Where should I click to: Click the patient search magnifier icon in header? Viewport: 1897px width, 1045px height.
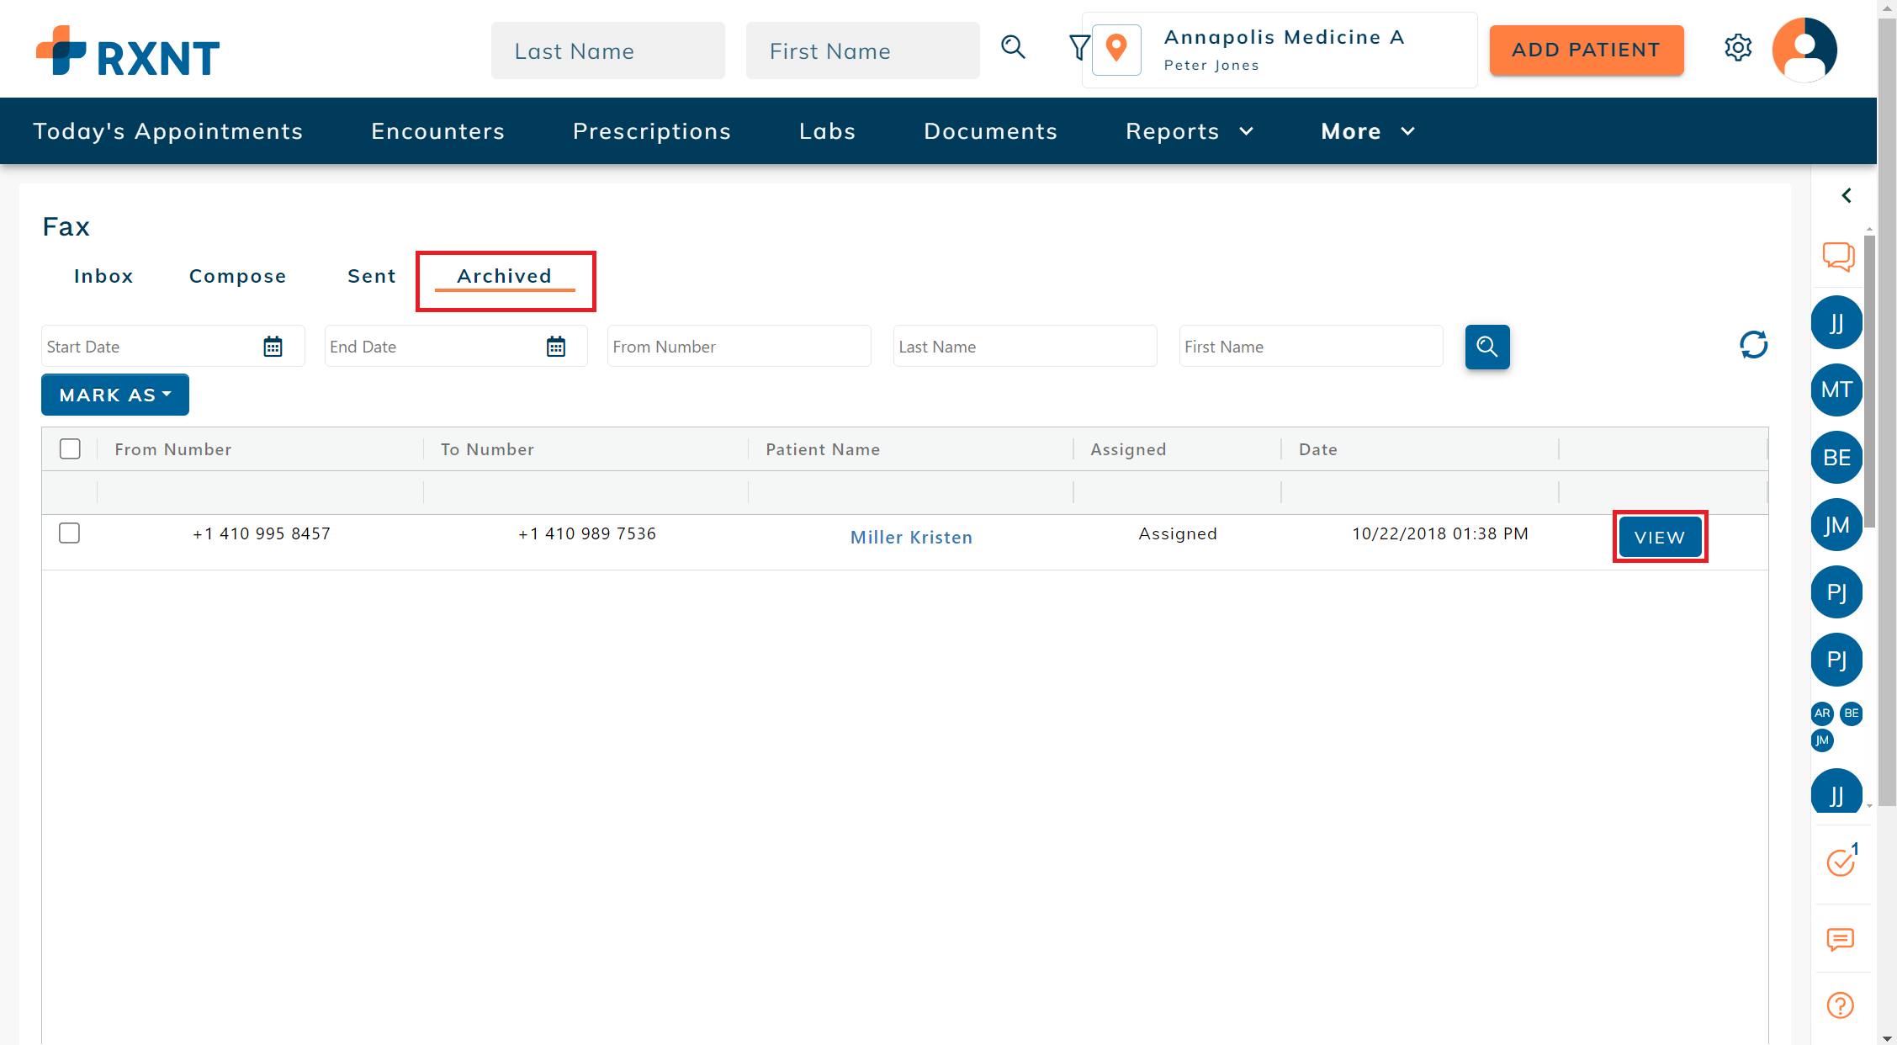coord(1013,48)
